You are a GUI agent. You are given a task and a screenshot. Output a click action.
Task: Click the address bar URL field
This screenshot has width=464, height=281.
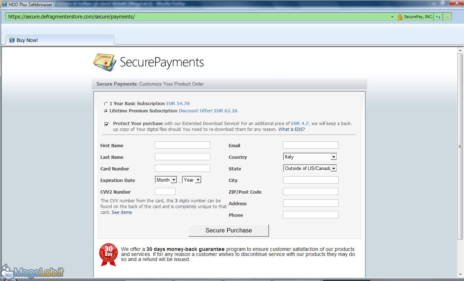[x=198, y=17]
